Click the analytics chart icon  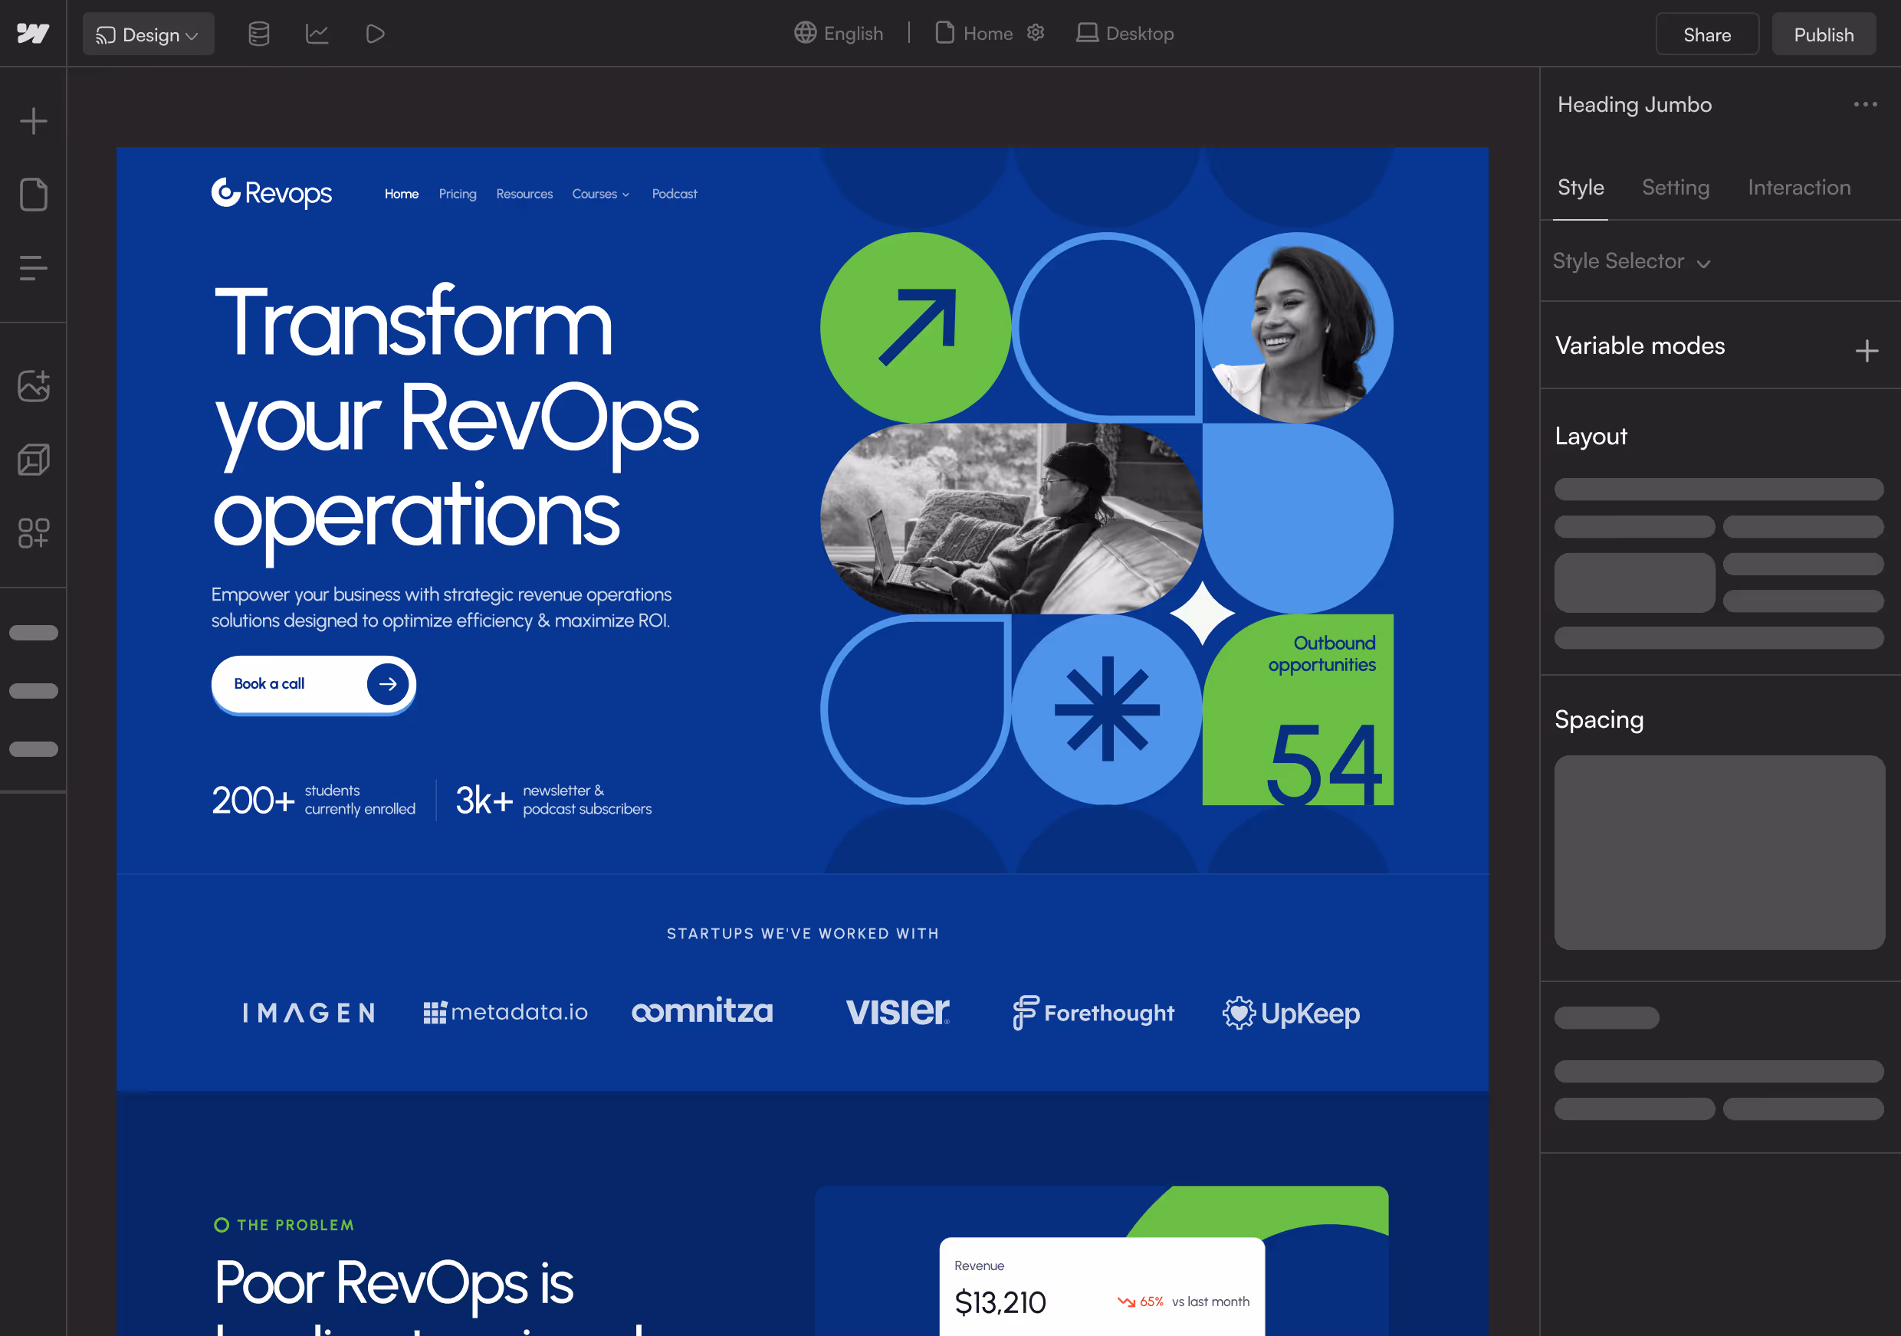click(x=317, y=34)
